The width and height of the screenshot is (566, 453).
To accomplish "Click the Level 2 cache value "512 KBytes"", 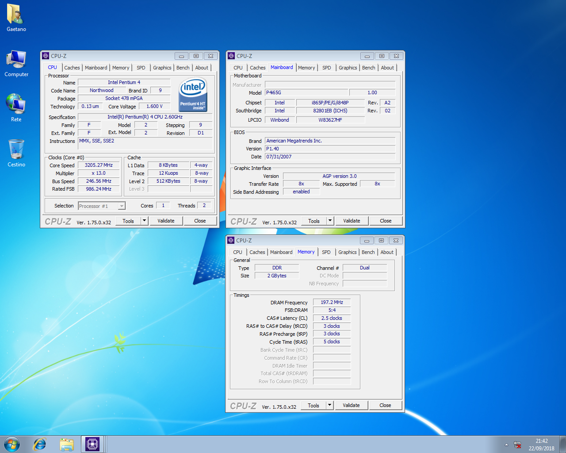I will pyautogui.click(x=168, y=181).
